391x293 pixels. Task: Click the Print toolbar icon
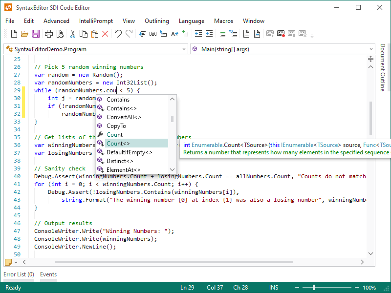tap(49, 34)
